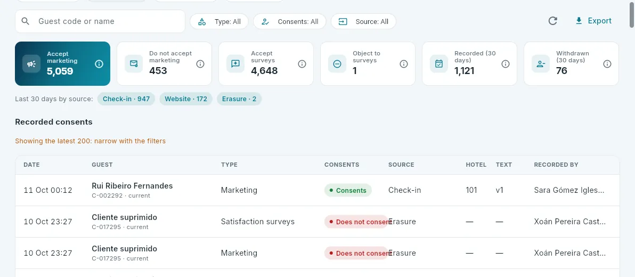Click hotel value 101

[x=471, y=190]
